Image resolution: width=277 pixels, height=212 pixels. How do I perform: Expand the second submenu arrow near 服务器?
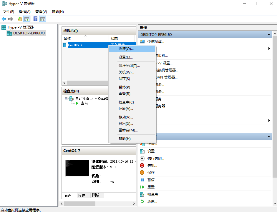[269, 120]
